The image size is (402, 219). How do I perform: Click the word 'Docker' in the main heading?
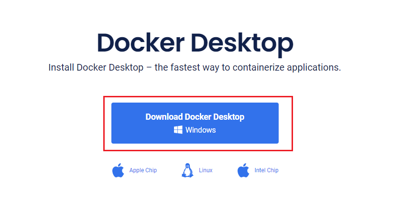pyautogui.click(x=141, y=42)
